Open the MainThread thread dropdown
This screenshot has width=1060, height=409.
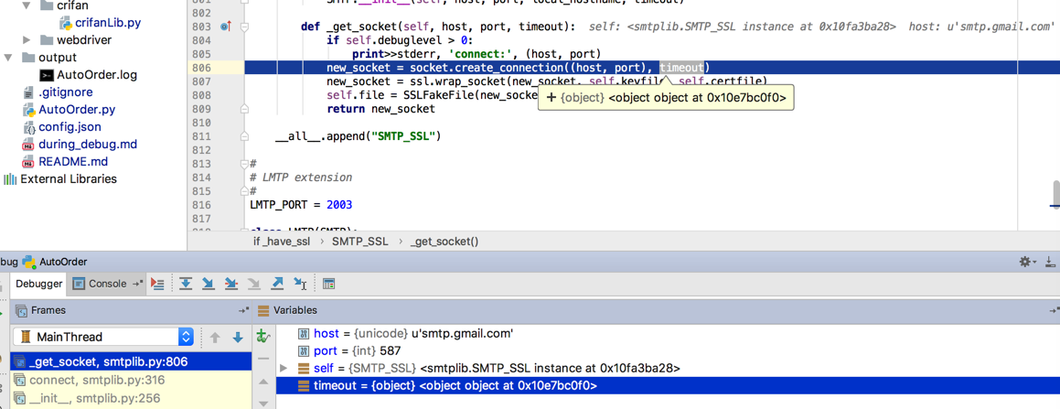click(102, 337)
